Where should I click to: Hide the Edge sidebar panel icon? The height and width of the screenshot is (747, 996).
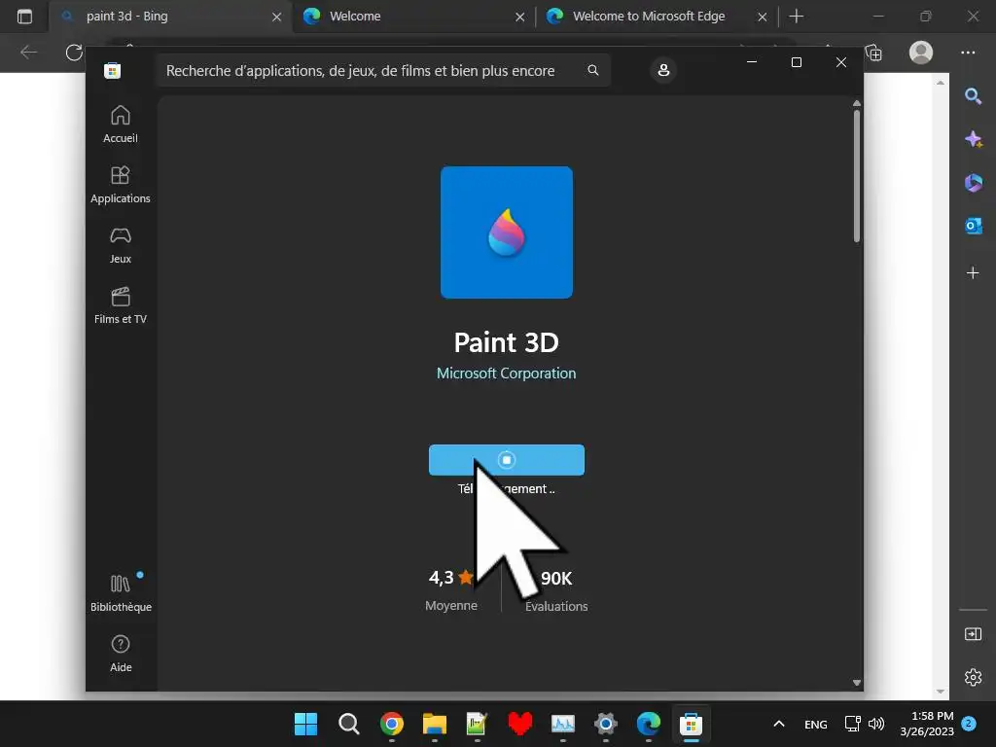[973, 634]
